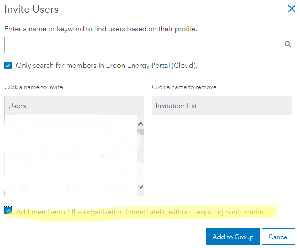This screenshot has width=300, height=248.
Task: Click the 'Only search for members' label text
Action: (x=107, y=65)
